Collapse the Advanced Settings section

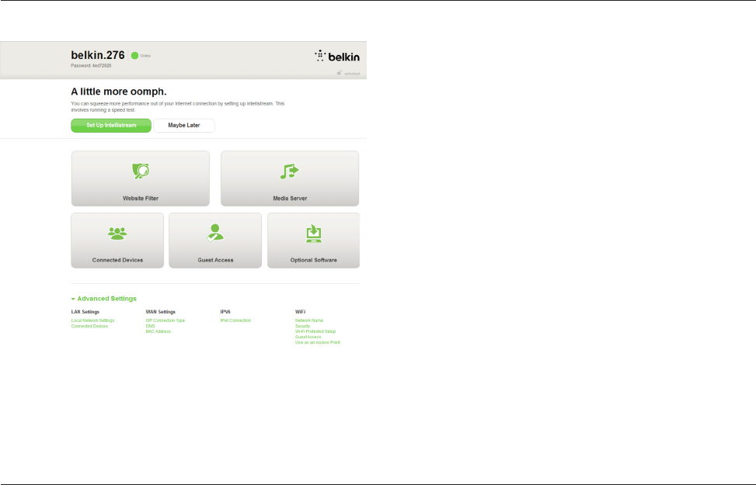(x=103, y=299)
